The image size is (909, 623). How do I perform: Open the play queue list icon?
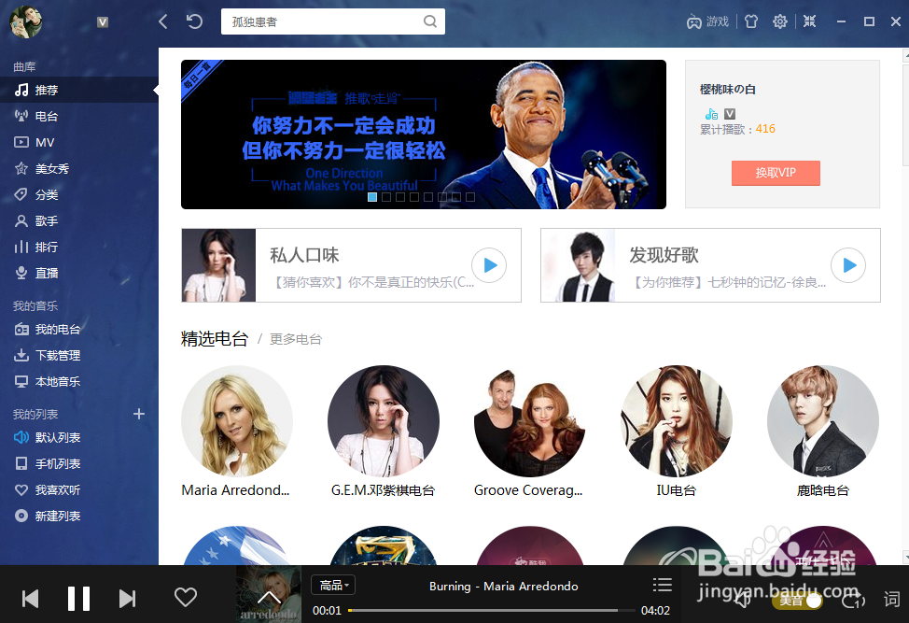tap(662, 585)
